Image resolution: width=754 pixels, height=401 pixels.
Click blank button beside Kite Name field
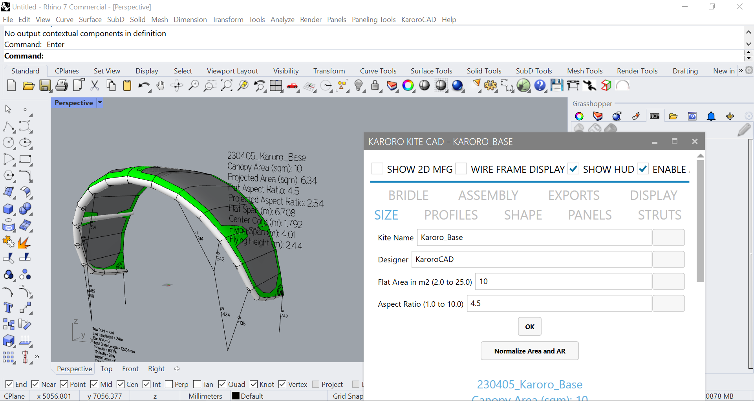pyautogui.click(x=668, y=237)
